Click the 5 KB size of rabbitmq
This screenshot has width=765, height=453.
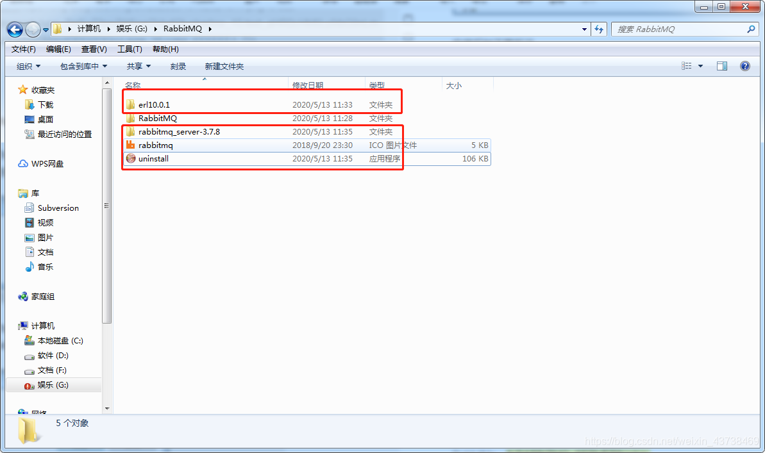tap(480, 145)
